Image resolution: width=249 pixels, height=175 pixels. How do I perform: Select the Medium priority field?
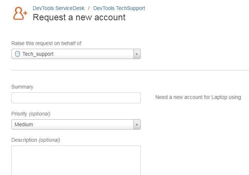click(76, 124)
